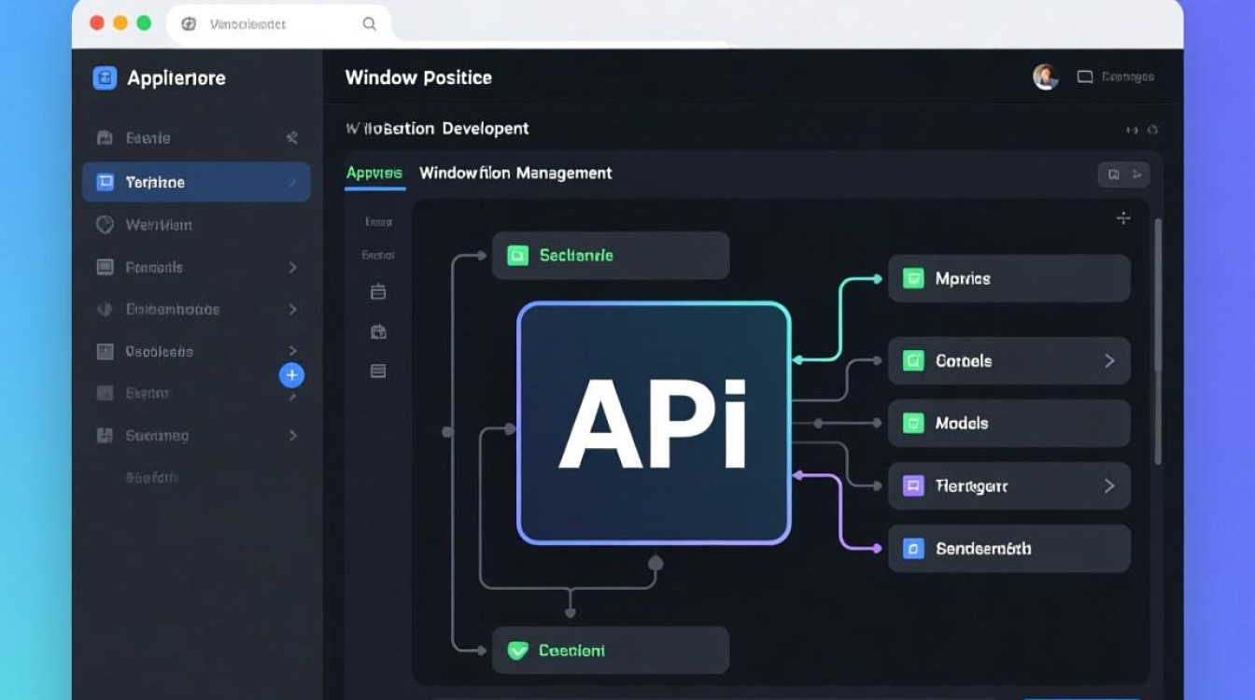Click the crosshair icon at canvas top-right
Screen dimensions: 1255x700
tap(1123, 218)
